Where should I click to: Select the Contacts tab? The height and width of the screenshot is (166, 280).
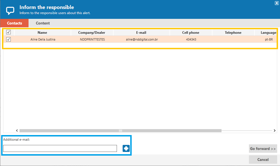point(14,23)
